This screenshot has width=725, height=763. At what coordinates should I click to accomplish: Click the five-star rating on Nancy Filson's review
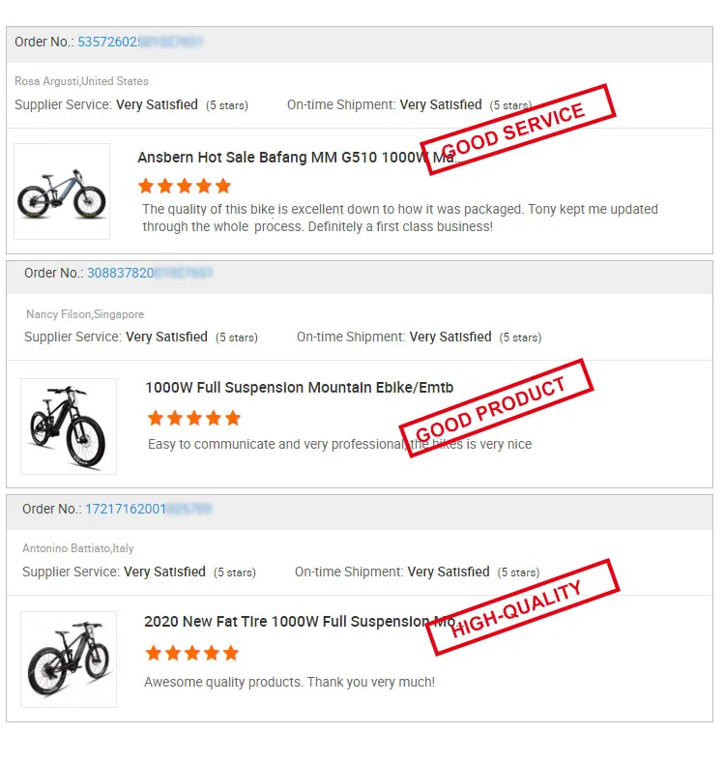193,419
